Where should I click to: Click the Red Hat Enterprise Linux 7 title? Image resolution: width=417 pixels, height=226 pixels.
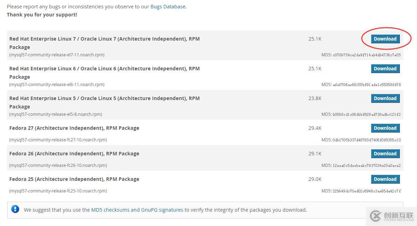(x=104, y=39)
